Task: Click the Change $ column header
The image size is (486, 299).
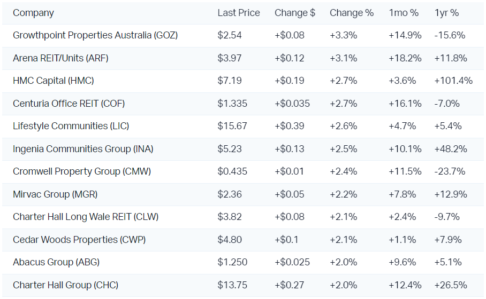Action: click(295, 13)
